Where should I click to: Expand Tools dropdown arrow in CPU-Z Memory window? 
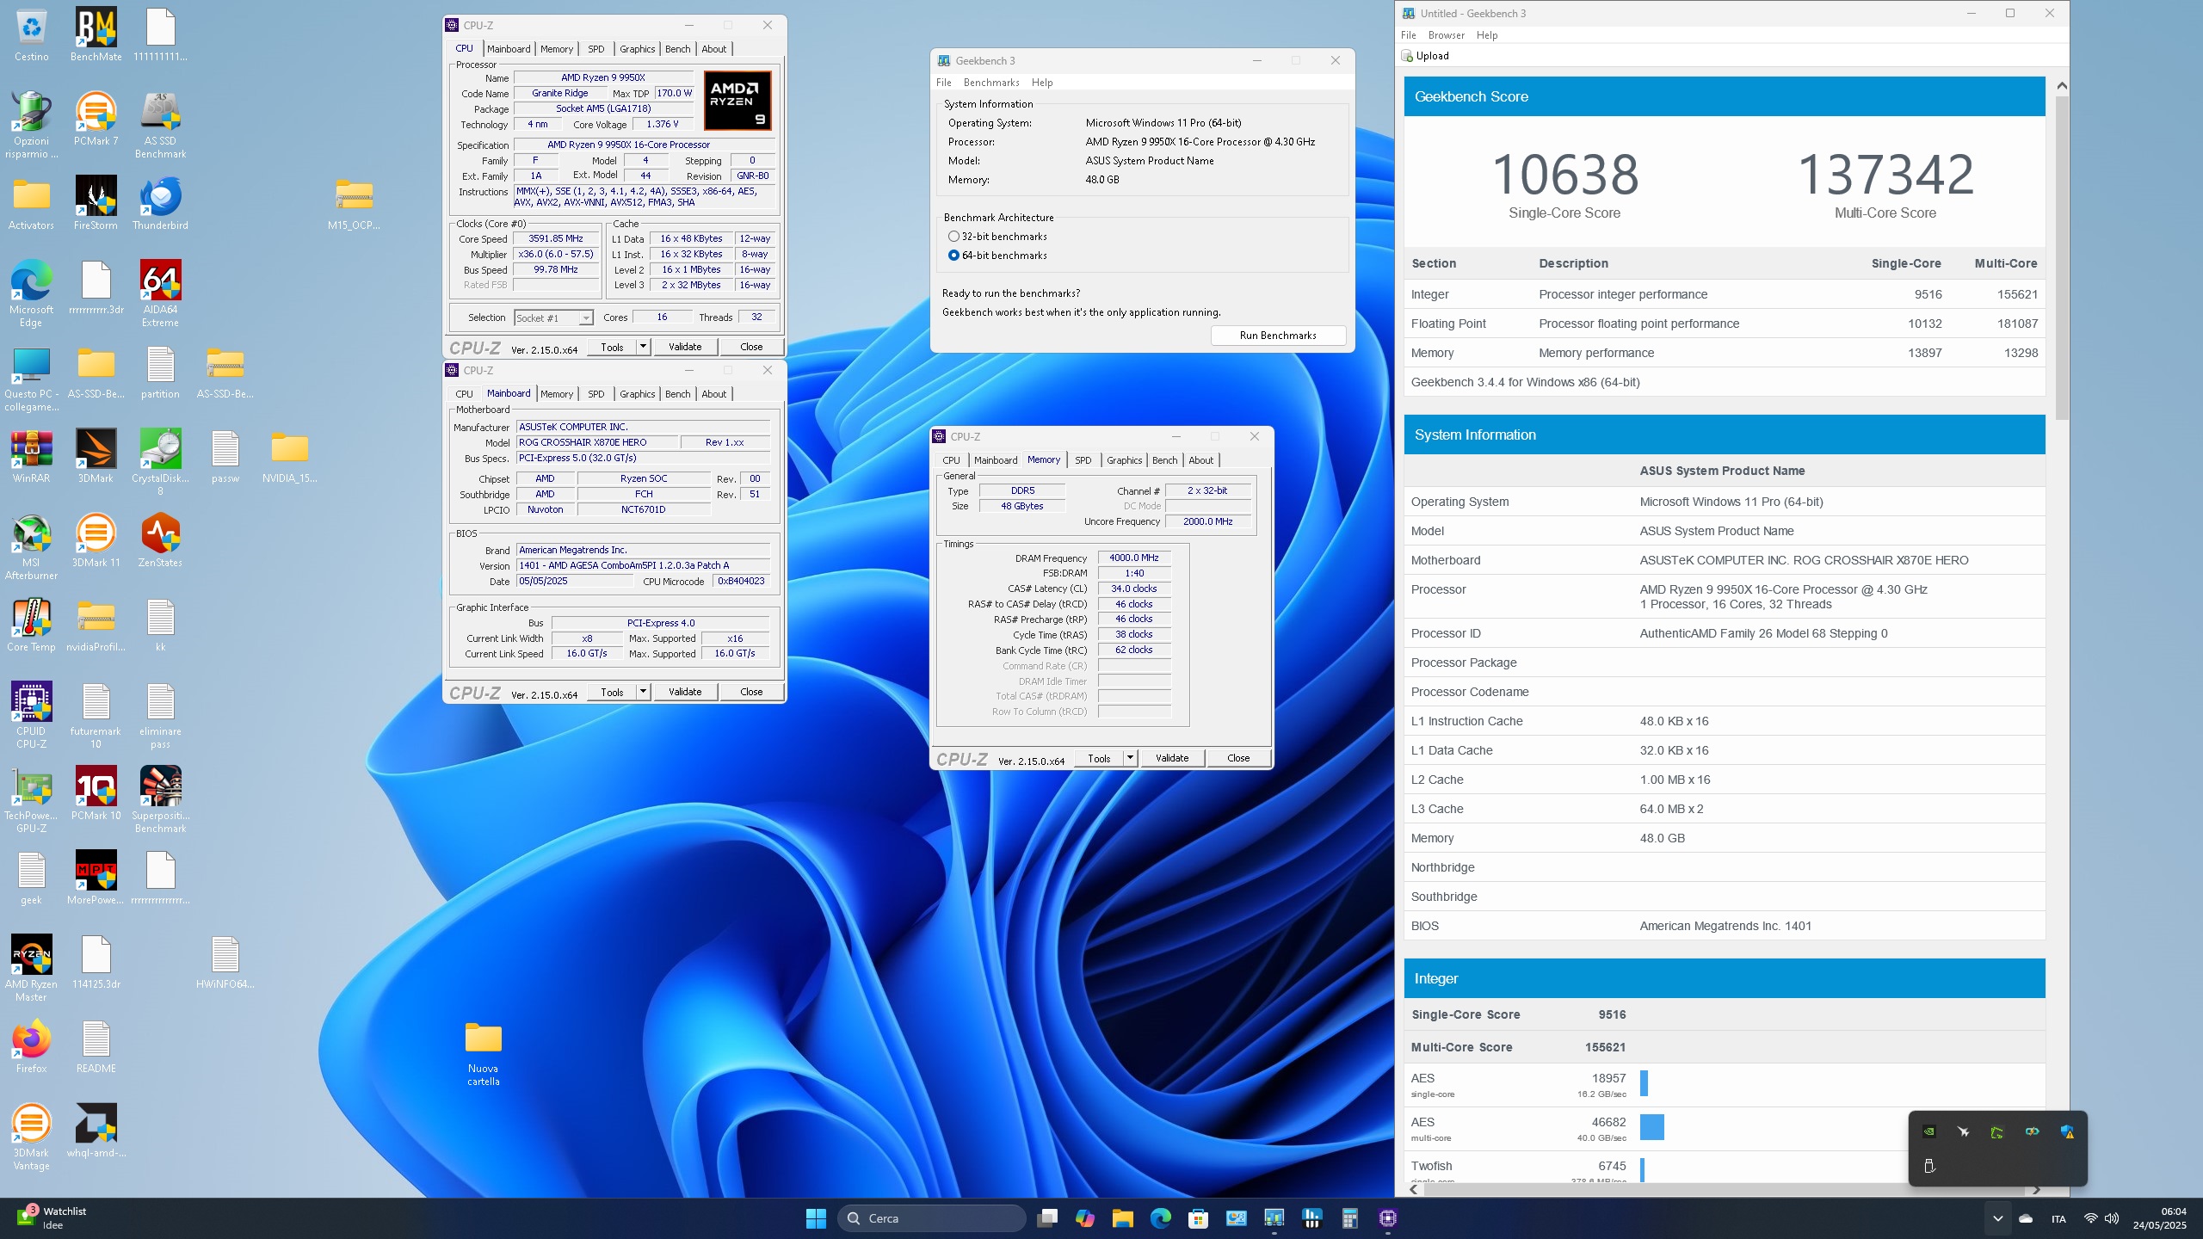pos(1130,758)
